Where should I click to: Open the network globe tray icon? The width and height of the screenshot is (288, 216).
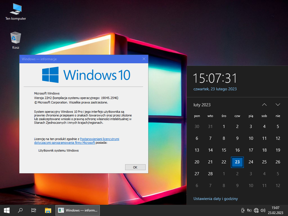(x=256, y=210)
